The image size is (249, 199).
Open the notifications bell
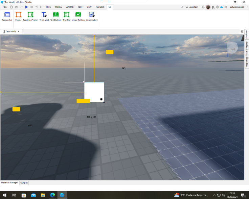point(203,7)
